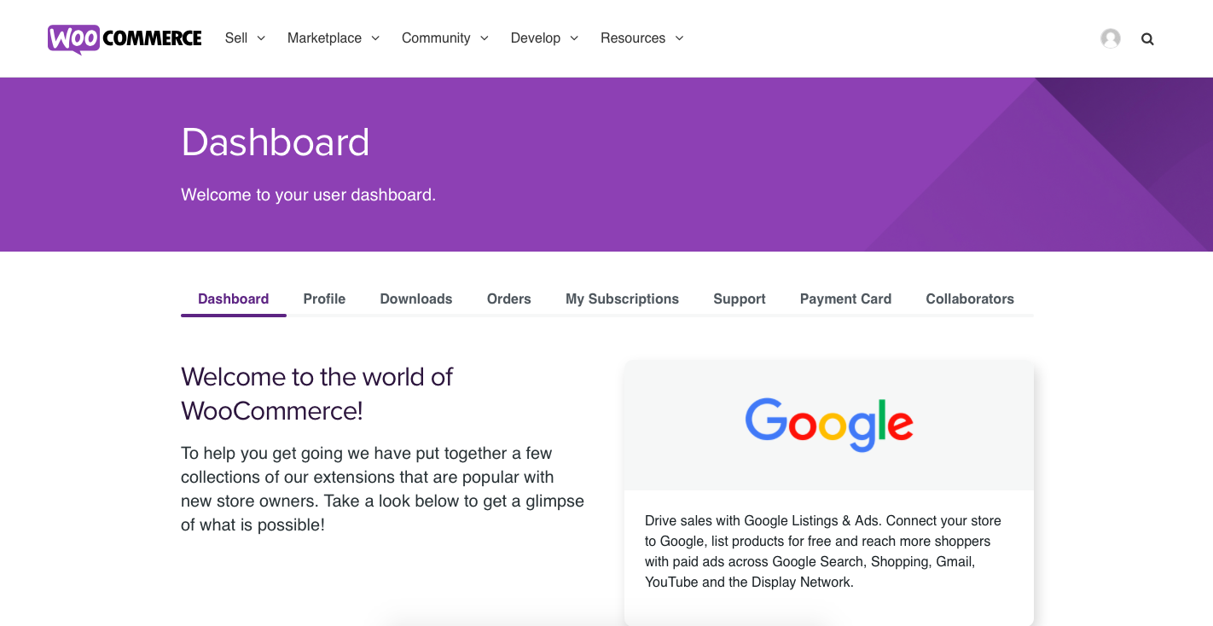The image size is (1213, 626).
Task: Click the Dashboard page heading
Action: click(x=275, y=142)
